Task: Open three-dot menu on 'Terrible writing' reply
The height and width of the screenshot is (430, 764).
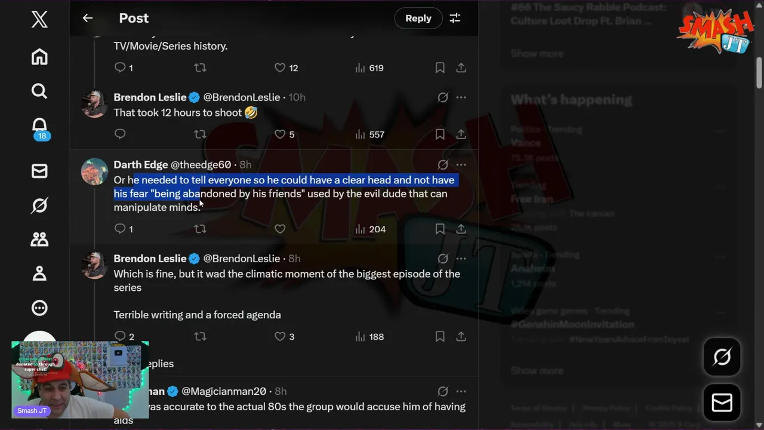Action: (x=461, y=259)
